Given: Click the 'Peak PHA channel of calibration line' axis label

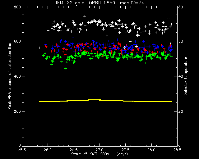Looking at the screenshot, I should (10, 76).
